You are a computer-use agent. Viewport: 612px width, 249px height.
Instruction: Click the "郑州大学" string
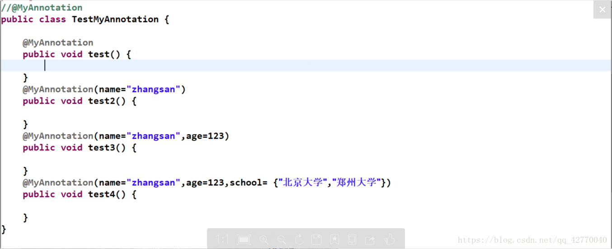pyautogui.click(x=357, y=183)
